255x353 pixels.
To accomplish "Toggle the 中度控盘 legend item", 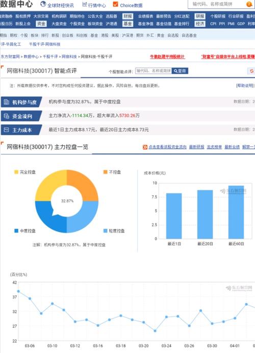I will (x=25, y=231).
